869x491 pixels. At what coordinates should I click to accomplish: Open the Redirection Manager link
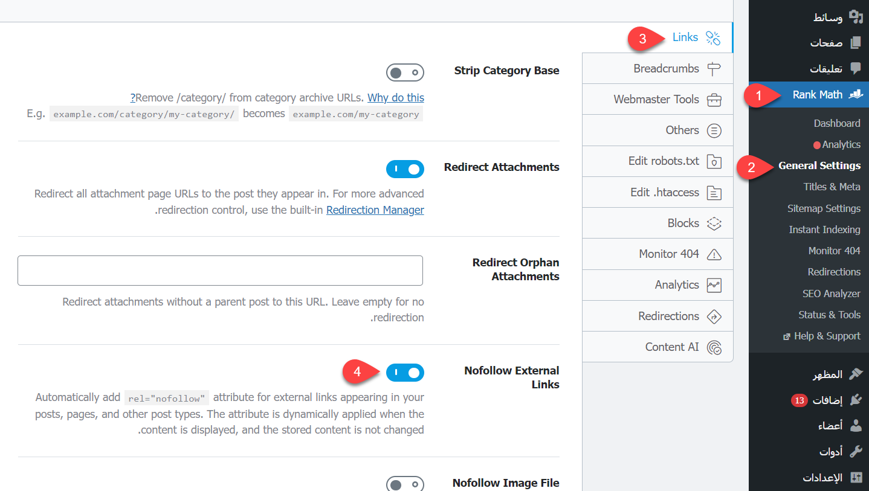[x=375, y=210]
